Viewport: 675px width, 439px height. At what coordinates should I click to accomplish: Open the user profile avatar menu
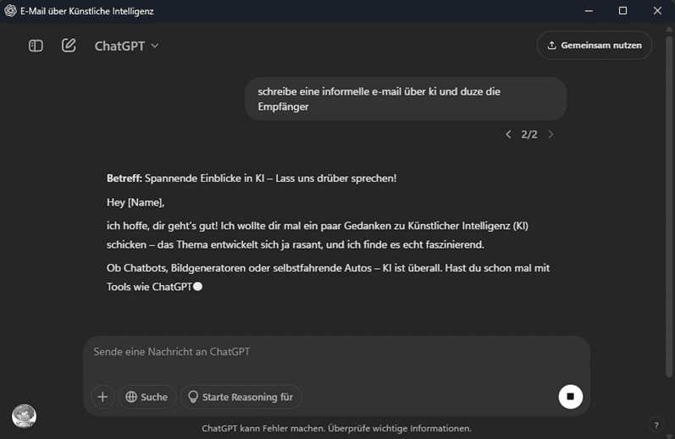point(24,416)
